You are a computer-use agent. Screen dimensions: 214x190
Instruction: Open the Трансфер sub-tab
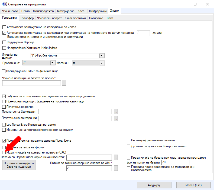click(x=27, y=18)
